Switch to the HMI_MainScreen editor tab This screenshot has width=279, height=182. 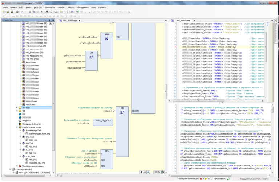183,21
